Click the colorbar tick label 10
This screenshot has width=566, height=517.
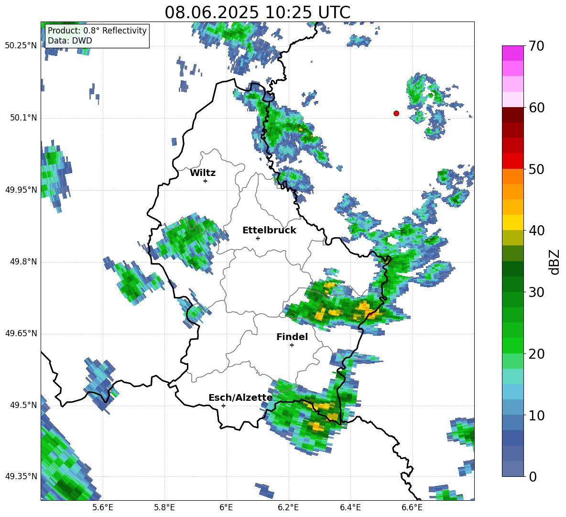coord(537,415)
